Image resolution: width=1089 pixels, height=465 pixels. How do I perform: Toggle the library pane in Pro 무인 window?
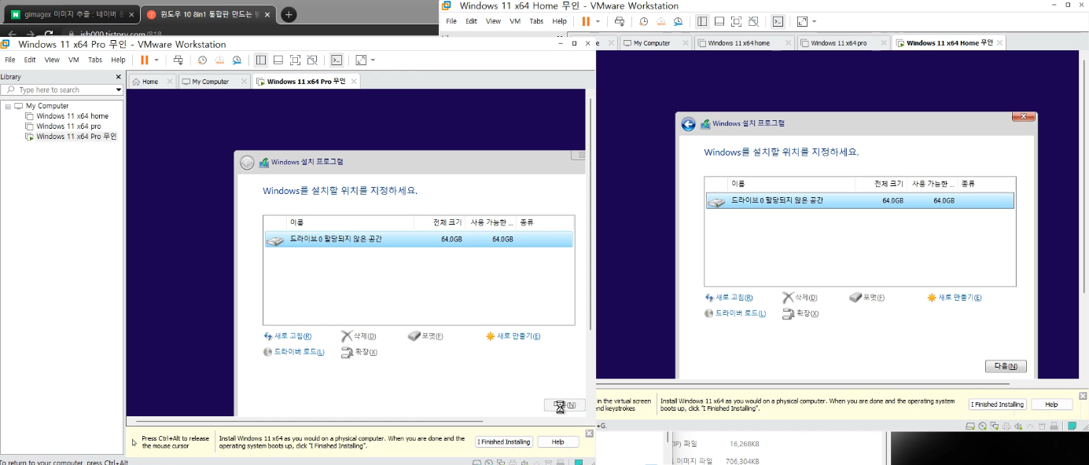point(260,60)
